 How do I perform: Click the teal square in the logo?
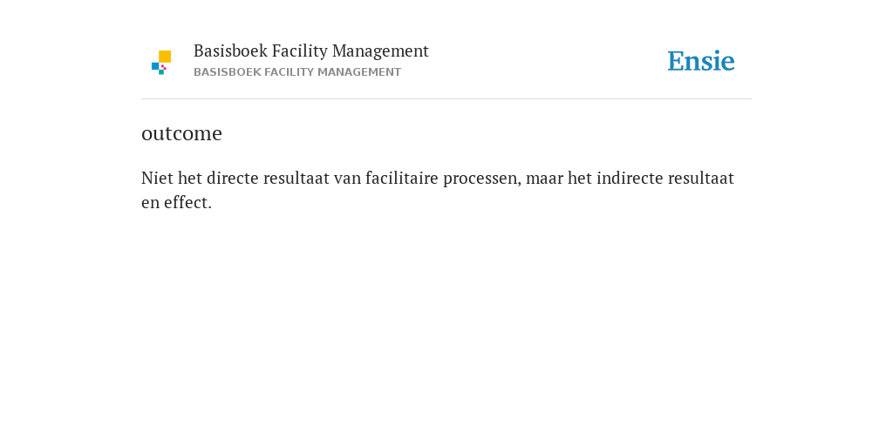161,72
